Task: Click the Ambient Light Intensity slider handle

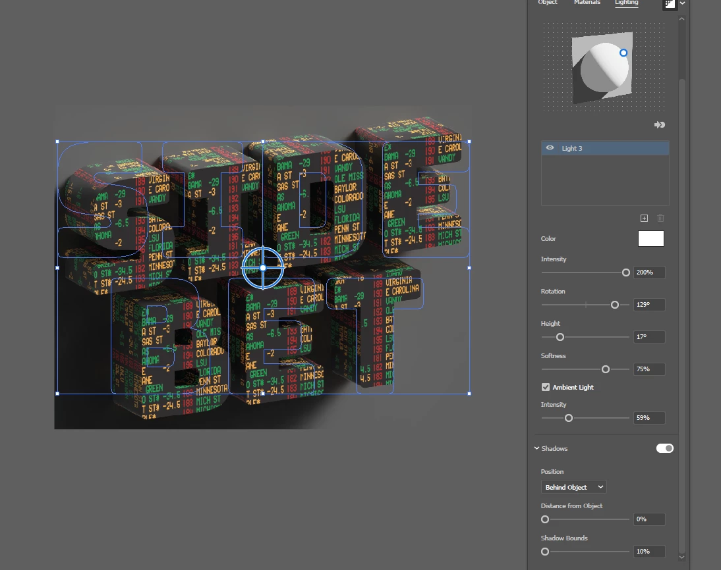Action: 568,418
